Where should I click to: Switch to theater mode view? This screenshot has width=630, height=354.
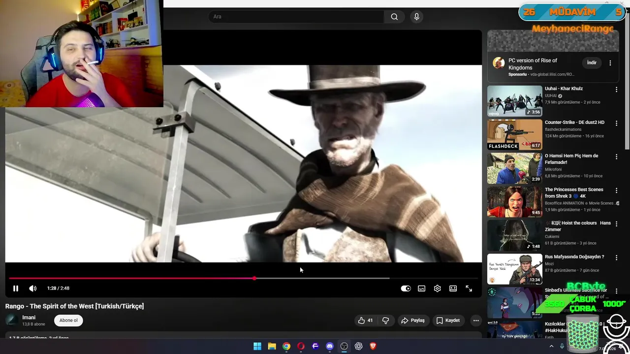453,289
